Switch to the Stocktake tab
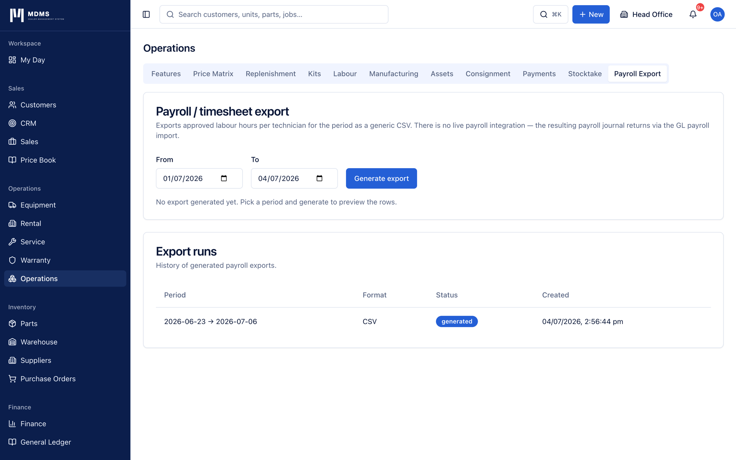The image size is (736, 460). tap(585, 74)
